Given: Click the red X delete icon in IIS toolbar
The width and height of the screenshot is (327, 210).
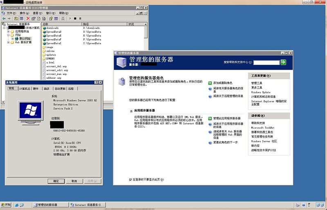Looking at the screenshot, I should [28, 18].
